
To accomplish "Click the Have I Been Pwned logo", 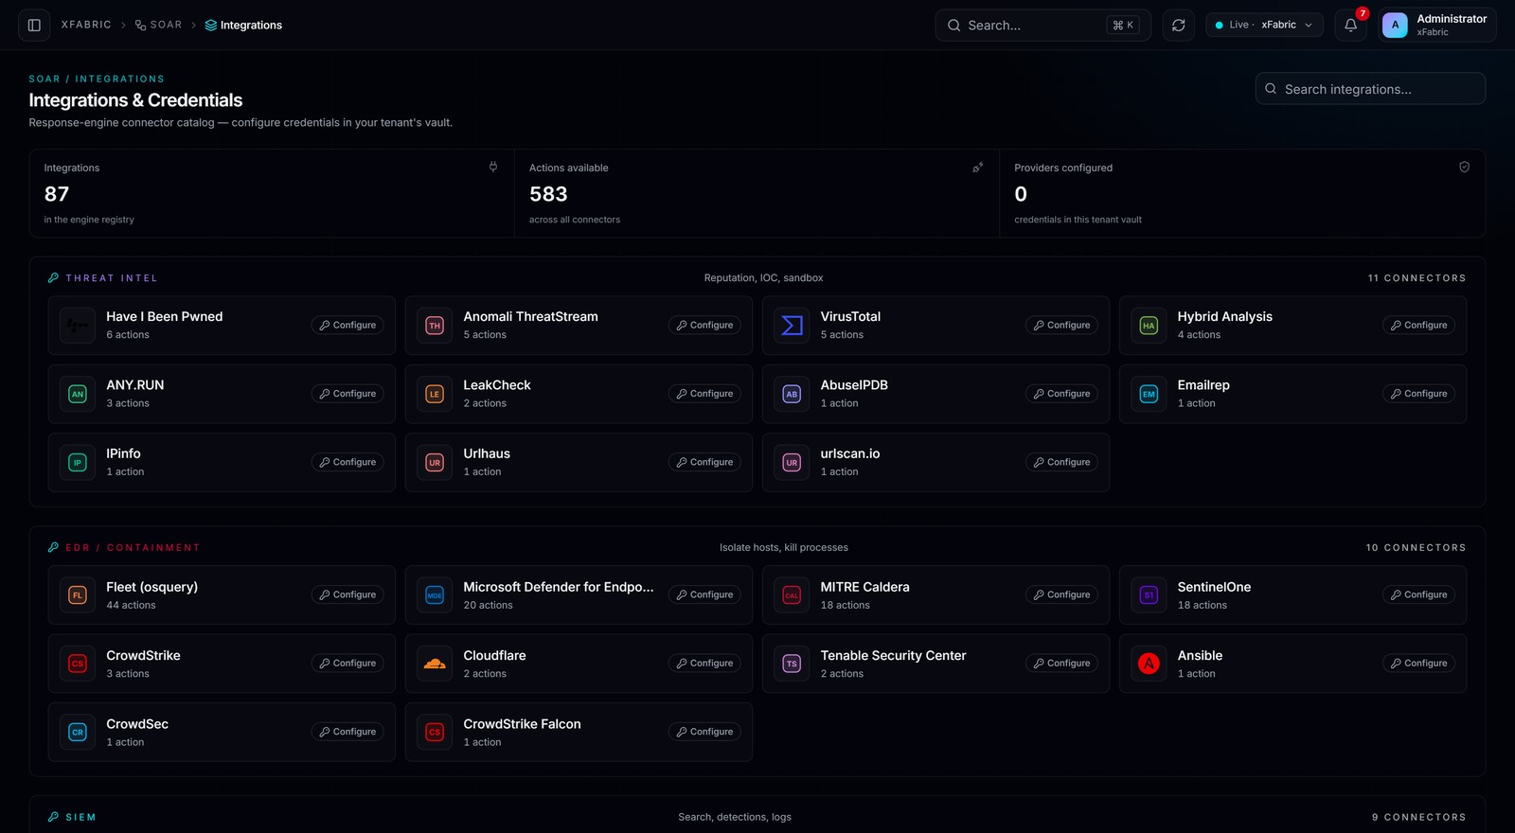I will point(78,326).
